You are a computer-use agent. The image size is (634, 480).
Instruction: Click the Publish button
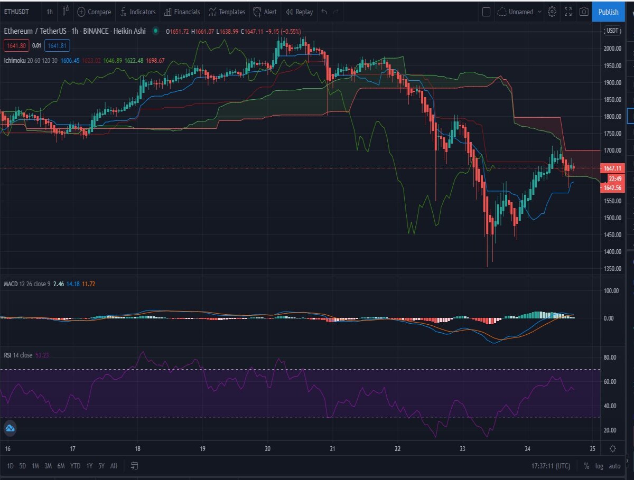pyautogui.click(x=609, y=12)
